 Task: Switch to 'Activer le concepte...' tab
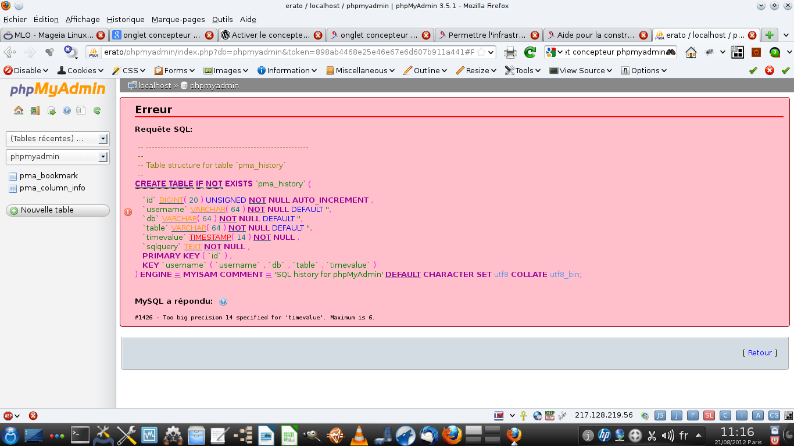point(272,35)
